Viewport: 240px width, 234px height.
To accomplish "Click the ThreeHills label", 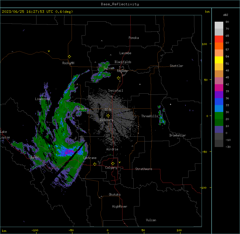I will point(150,116).
